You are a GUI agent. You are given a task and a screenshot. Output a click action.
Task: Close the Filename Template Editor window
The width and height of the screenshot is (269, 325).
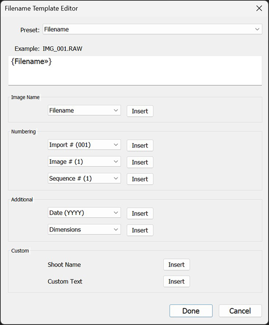pos(259,8)
